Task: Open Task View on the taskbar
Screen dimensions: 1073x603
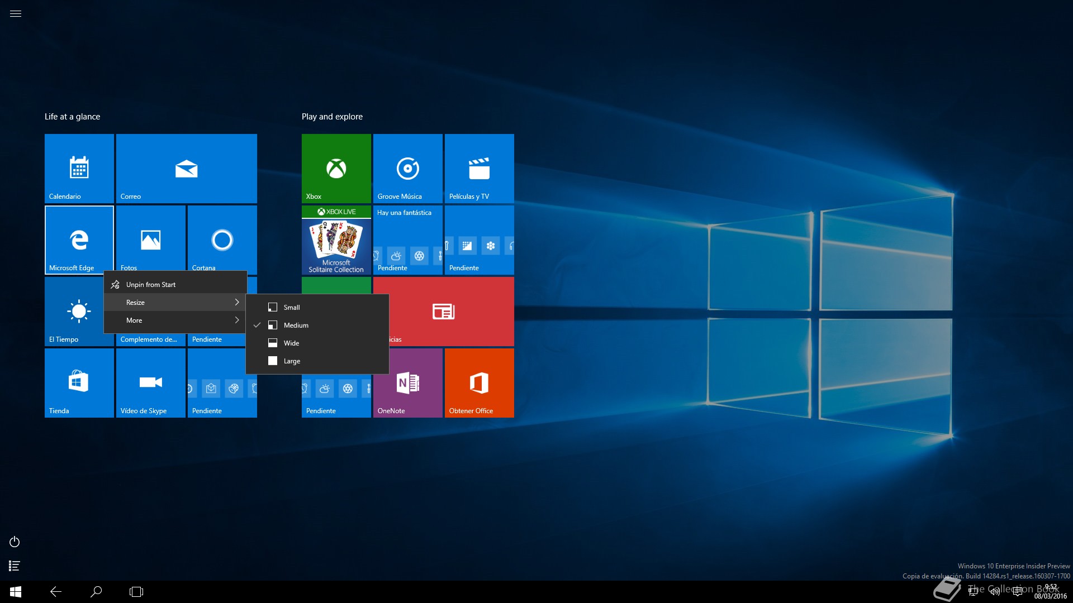Action: coord(136,592)
